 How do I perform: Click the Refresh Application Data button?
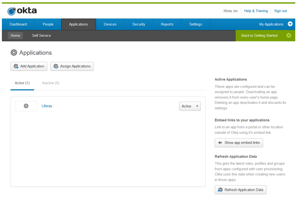click(x=240, y=190)
